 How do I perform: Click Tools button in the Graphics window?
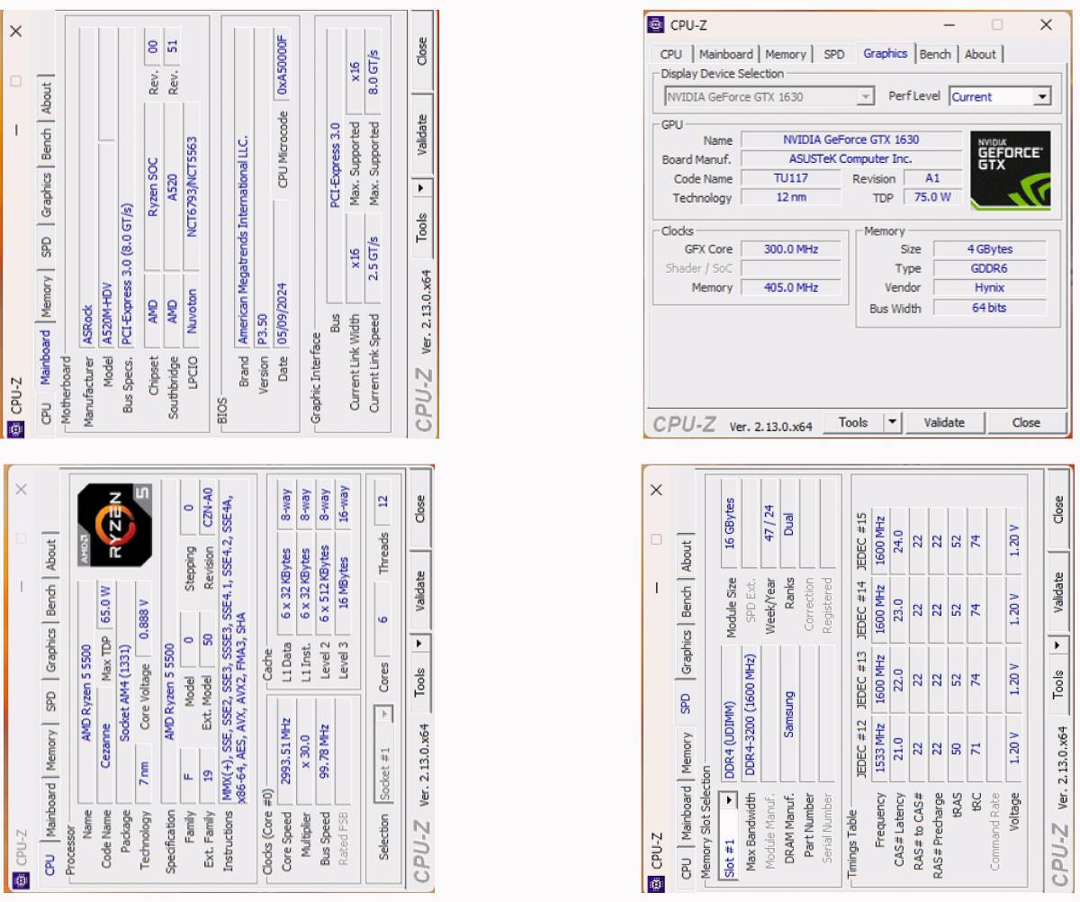[x=853, y=422]
